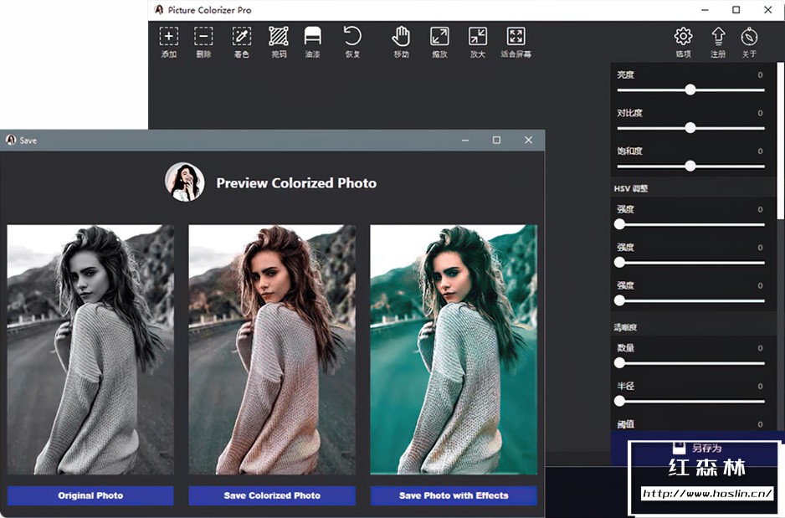Open the 选项 settings gear

click(x=684, y=37)
